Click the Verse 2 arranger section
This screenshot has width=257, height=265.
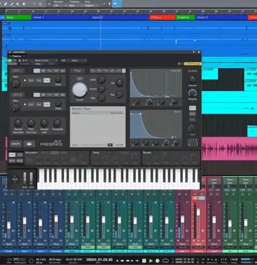click(x=120, y=18)
